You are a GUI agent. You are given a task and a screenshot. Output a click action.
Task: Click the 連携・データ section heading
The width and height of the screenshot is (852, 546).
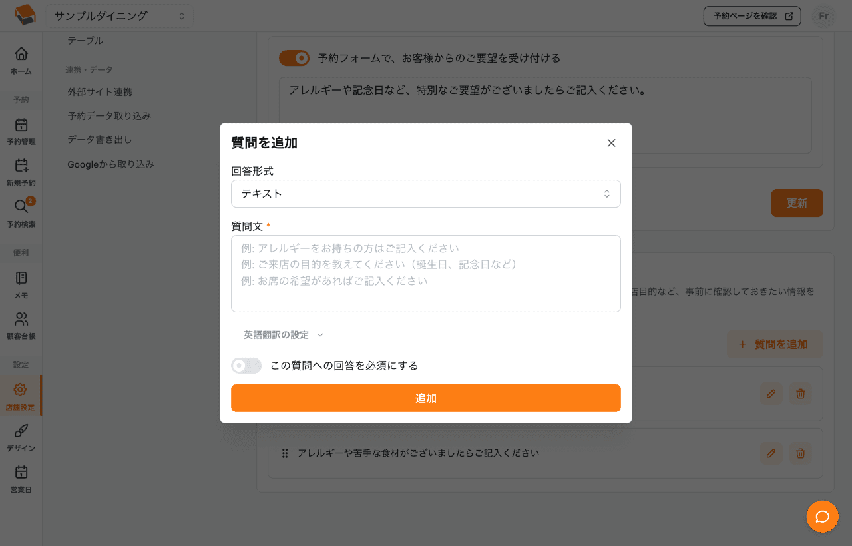[x=89, y=69]
